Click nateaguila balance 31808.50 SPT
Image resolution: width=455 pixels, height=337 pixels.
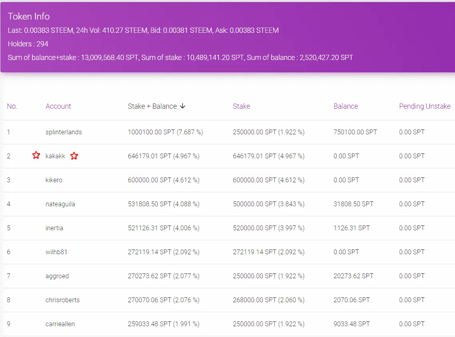(354, 204)
